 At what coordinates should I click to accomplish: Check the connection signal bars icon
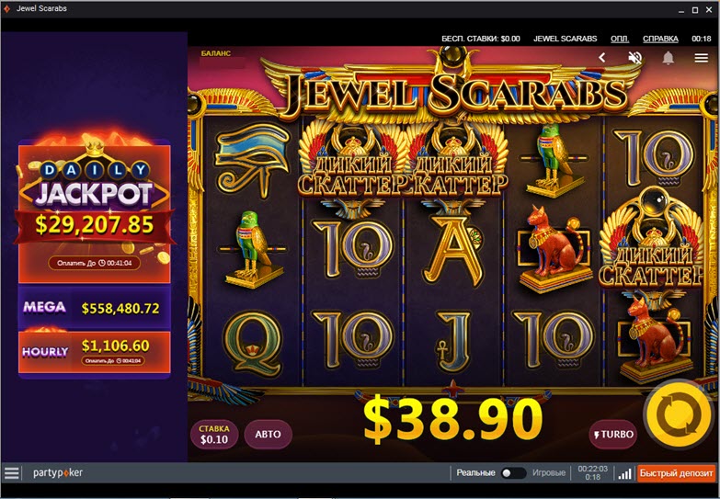coord(624,474)
